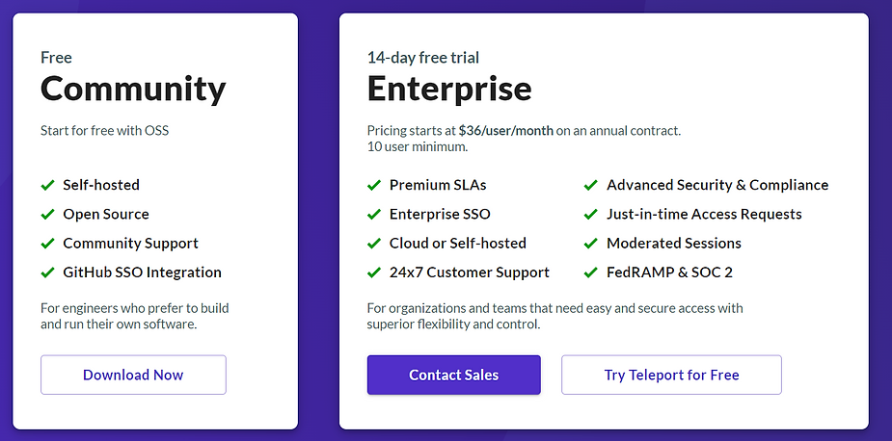The height and width of the screenshot is (441, 892).
Task: Click the checkmark beside Community Support
Action: (48, 244)
